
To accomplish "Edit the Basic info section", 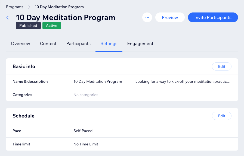I will click(221, 66).
